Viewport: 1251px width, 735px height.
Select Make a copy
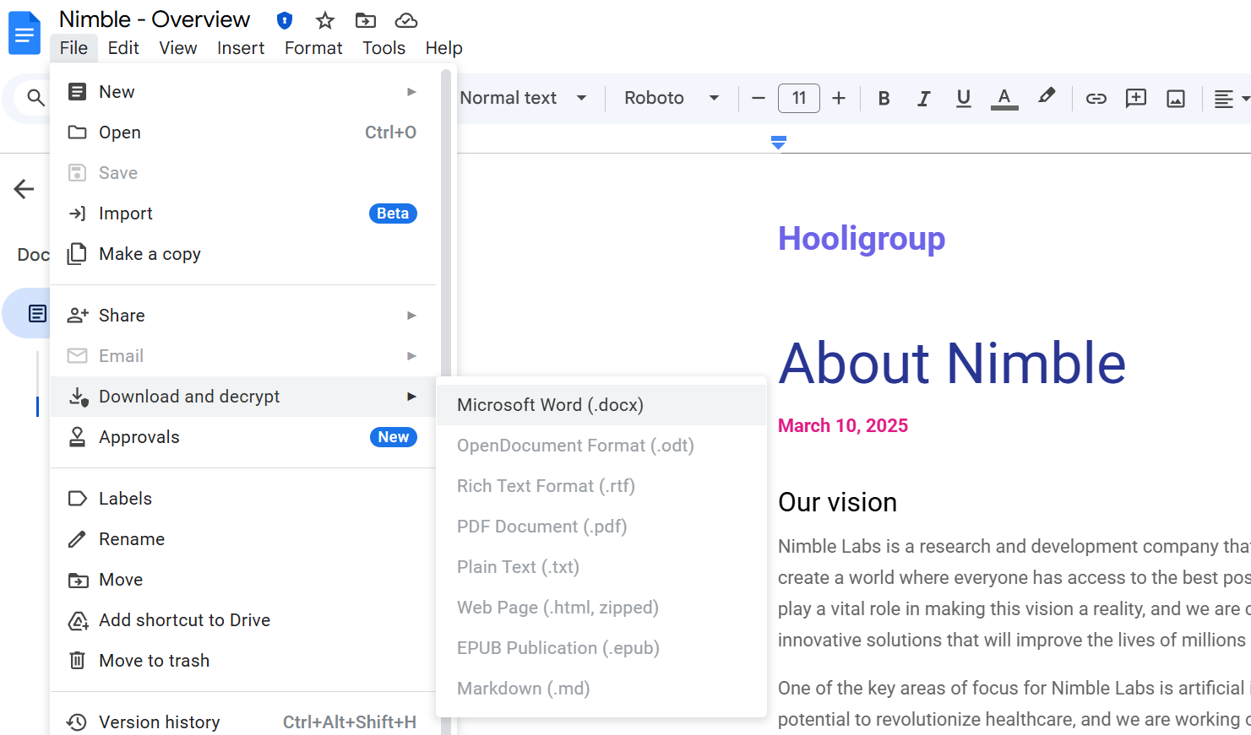pos(243,254)
